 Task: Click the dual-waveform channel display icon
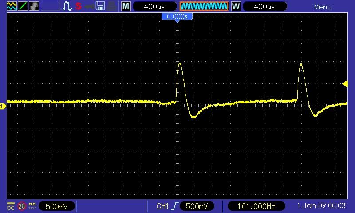coord(12,6)
